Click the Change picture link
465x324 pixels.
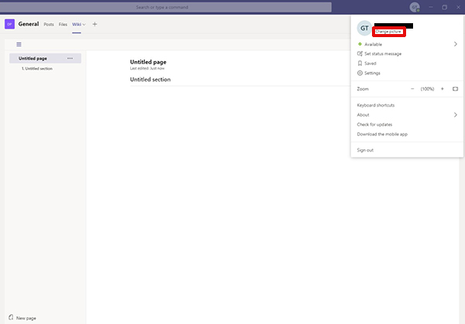(x=389, y=32)
